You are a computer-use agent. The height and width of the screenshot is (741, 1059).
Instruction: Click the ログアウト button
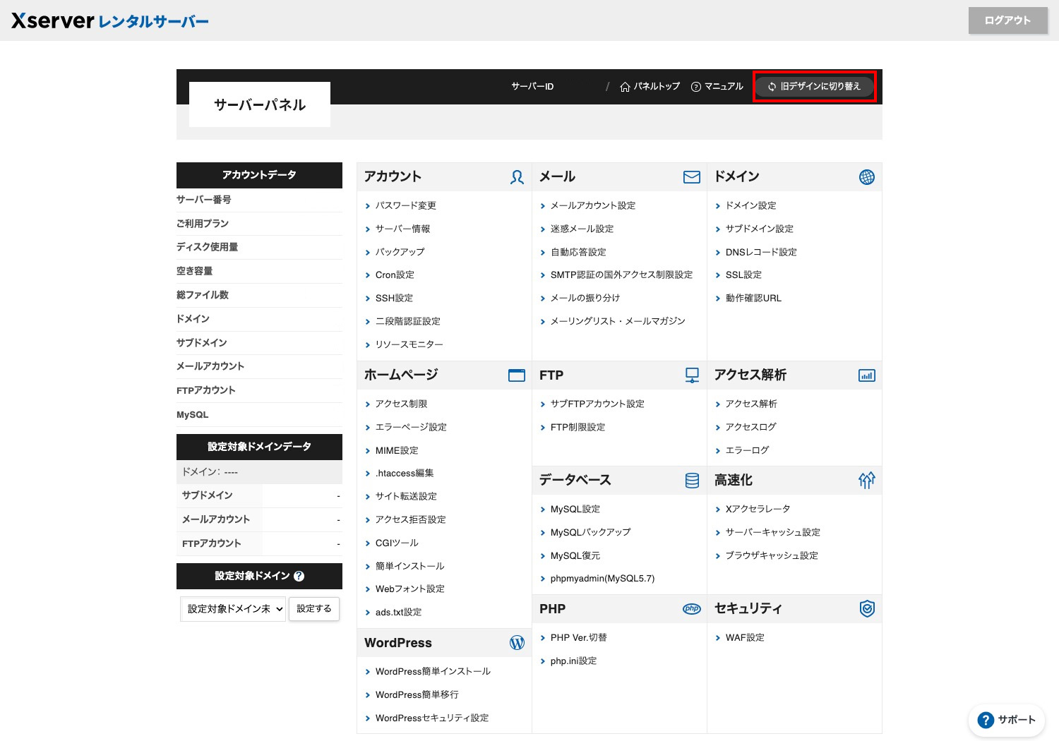pyautogui.click(x=1008, y=20)
